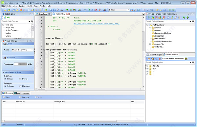This screenshot has width=197, height=127.
Task: Expand the Microchip folder
Action: coord(147,66)
